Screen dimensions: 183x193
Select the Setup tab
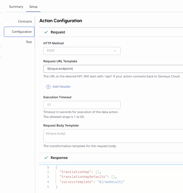33,7
